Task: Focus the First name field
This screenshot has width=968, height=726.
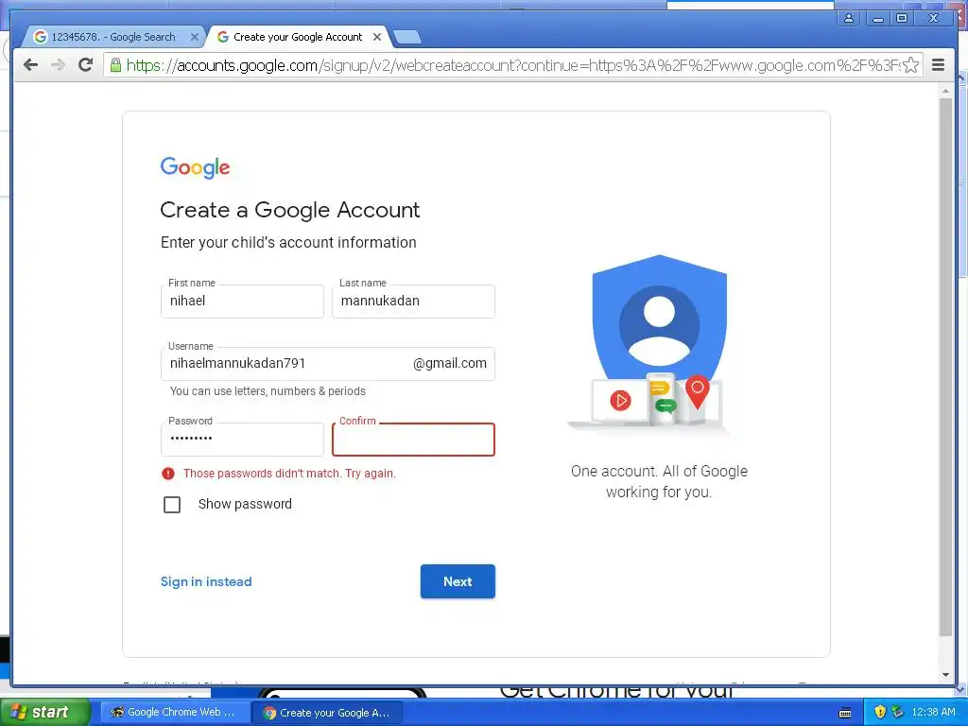Action: click(x=242, y=302)
